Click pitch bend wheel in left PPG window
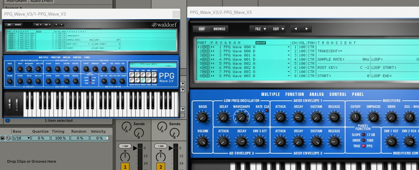The image size is (419, 170). tap(10, 104)
